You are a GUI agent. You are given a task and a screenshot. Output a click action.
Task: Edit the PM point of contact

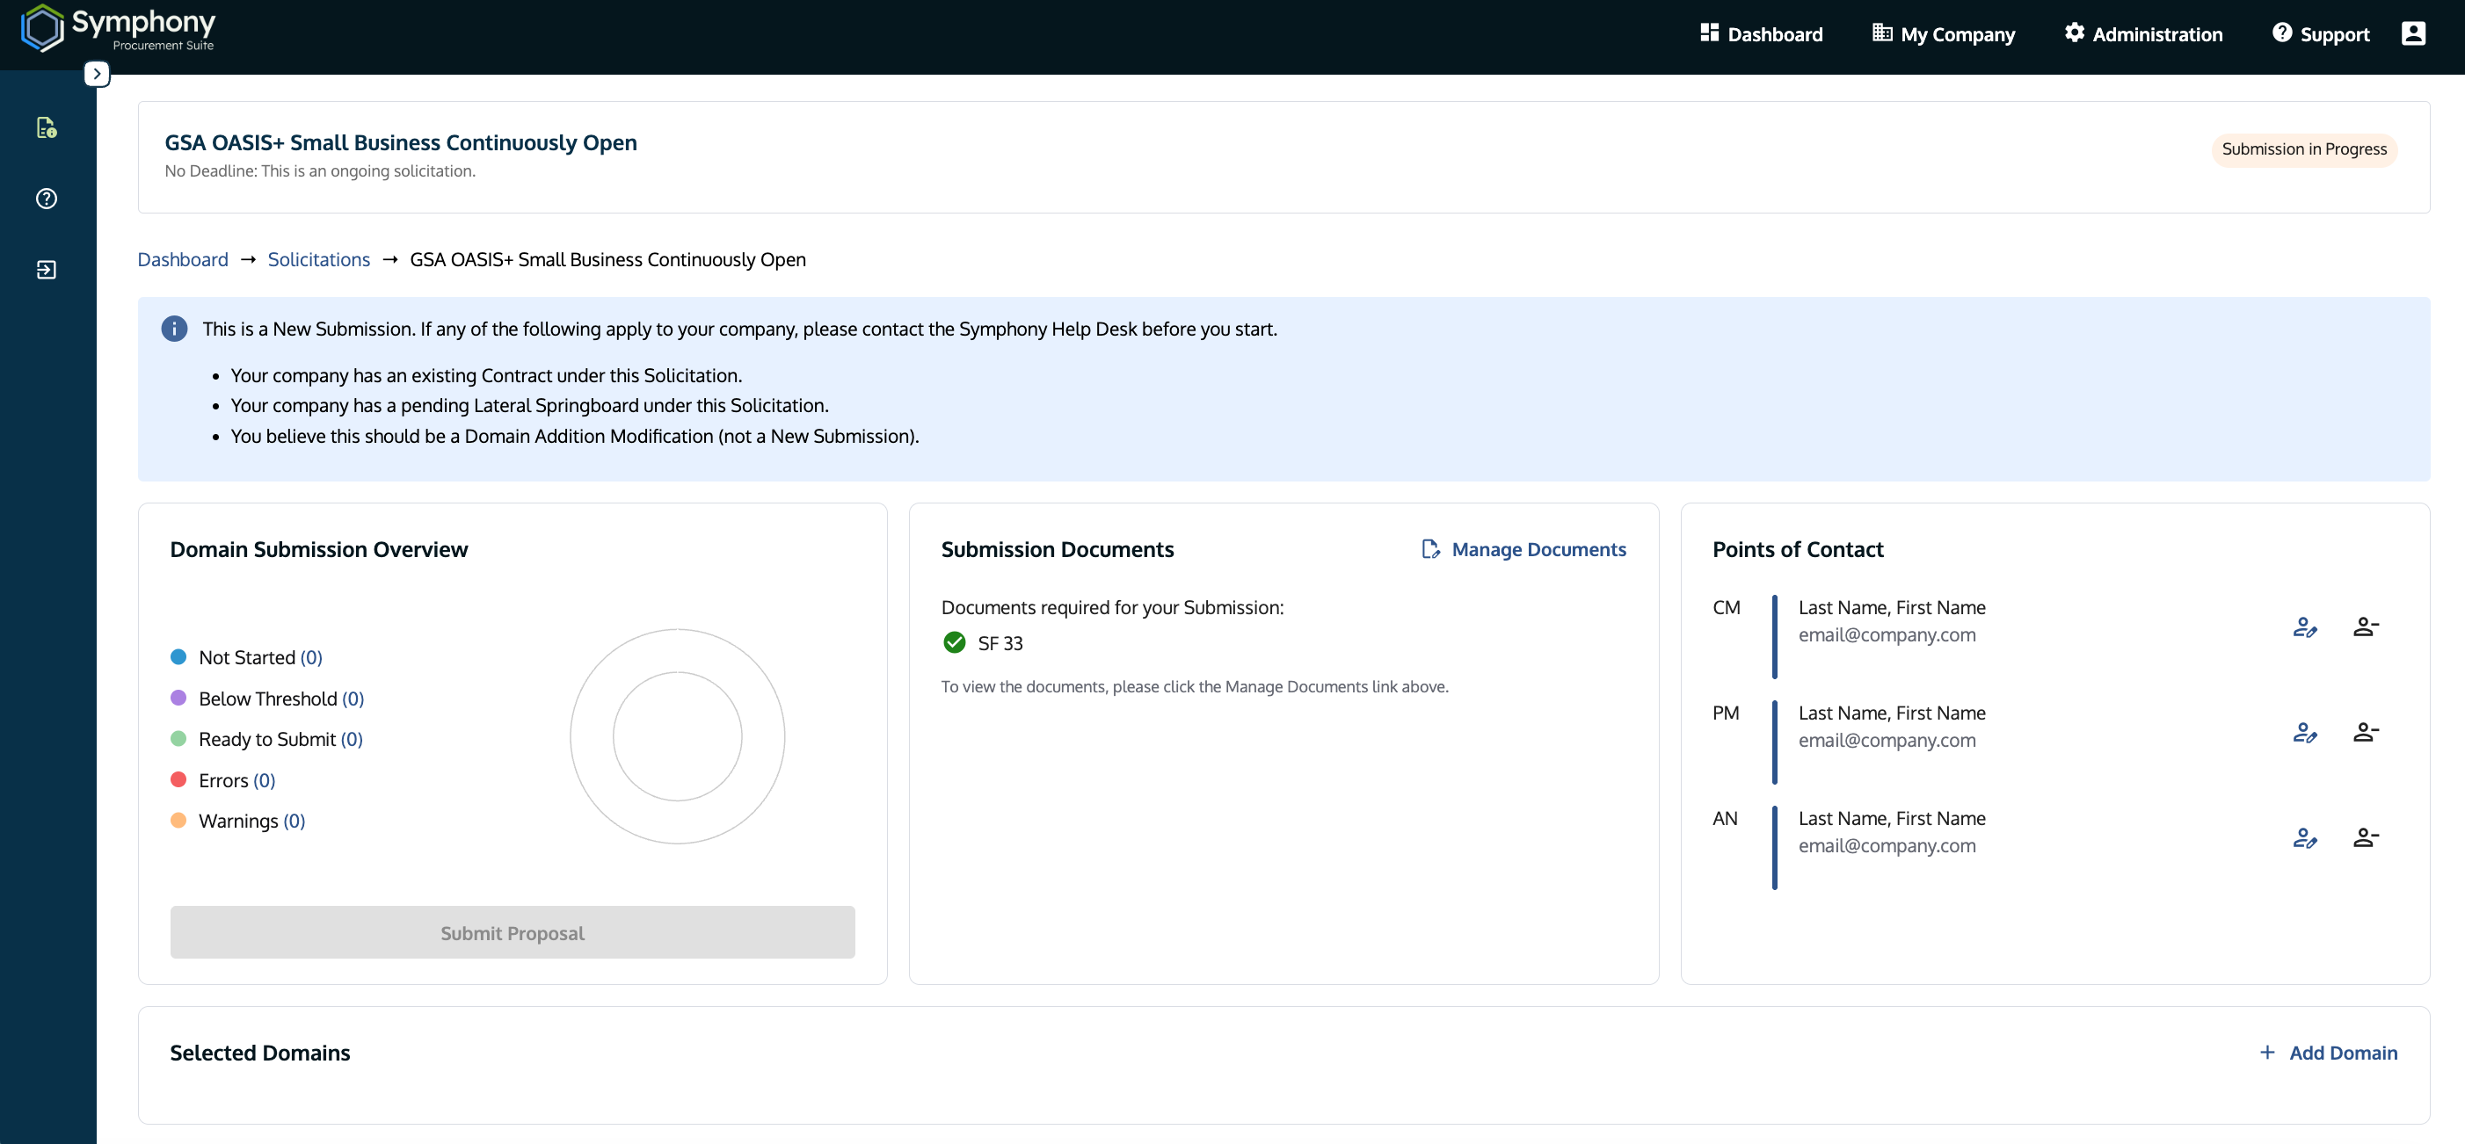[2304, 733]
